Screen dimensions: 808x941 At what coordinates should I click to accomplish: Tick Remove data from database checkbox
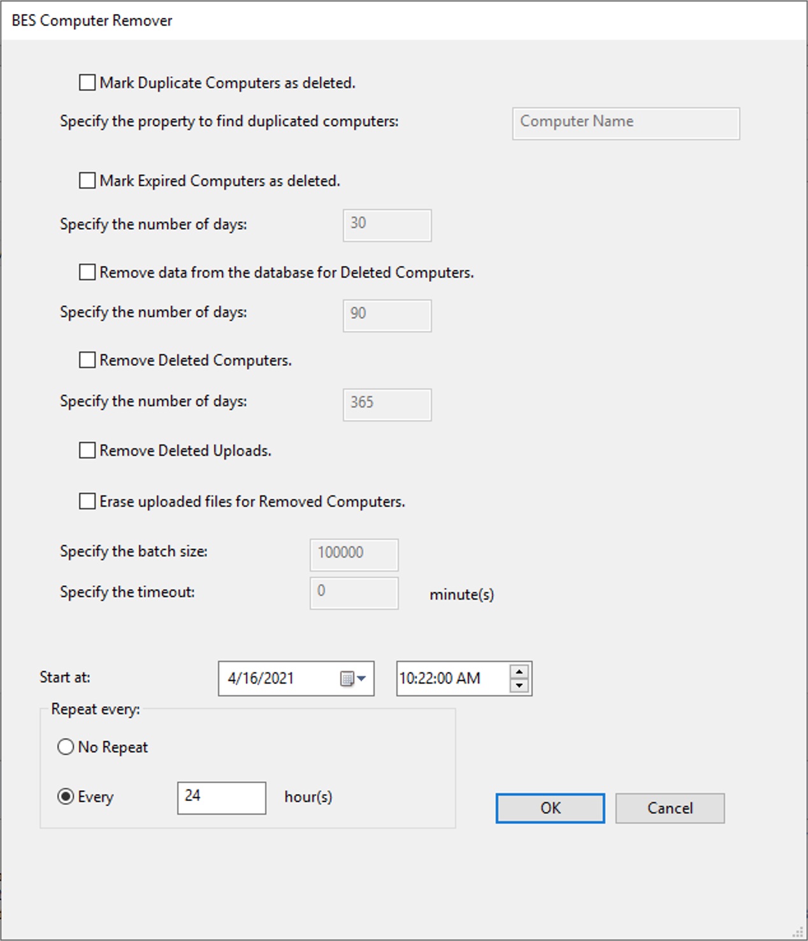(x=87, y=272)
